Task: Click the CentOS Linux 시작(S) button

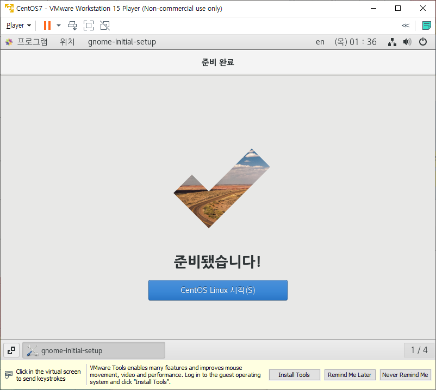Action: pos(217,290)
